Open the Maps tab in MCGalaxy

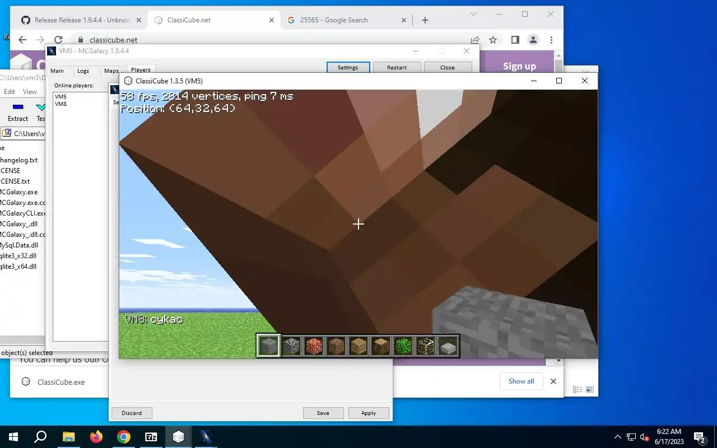111,71
